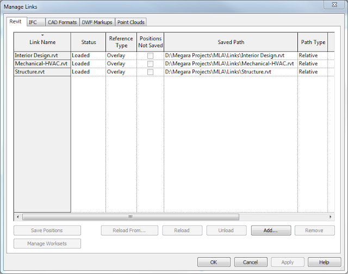
Task: Click Loaded status of Interior Design.rvt
Action: 88,55
